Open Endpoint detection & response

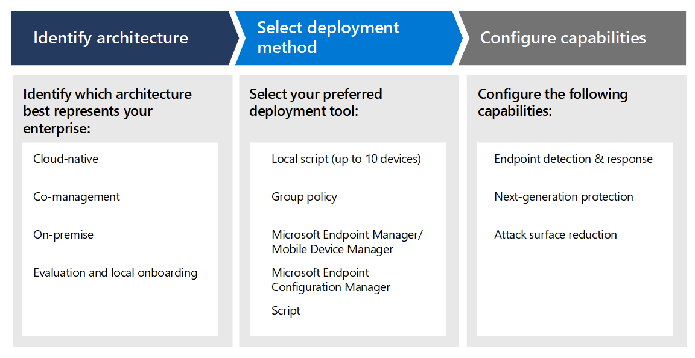click(573, 159)
